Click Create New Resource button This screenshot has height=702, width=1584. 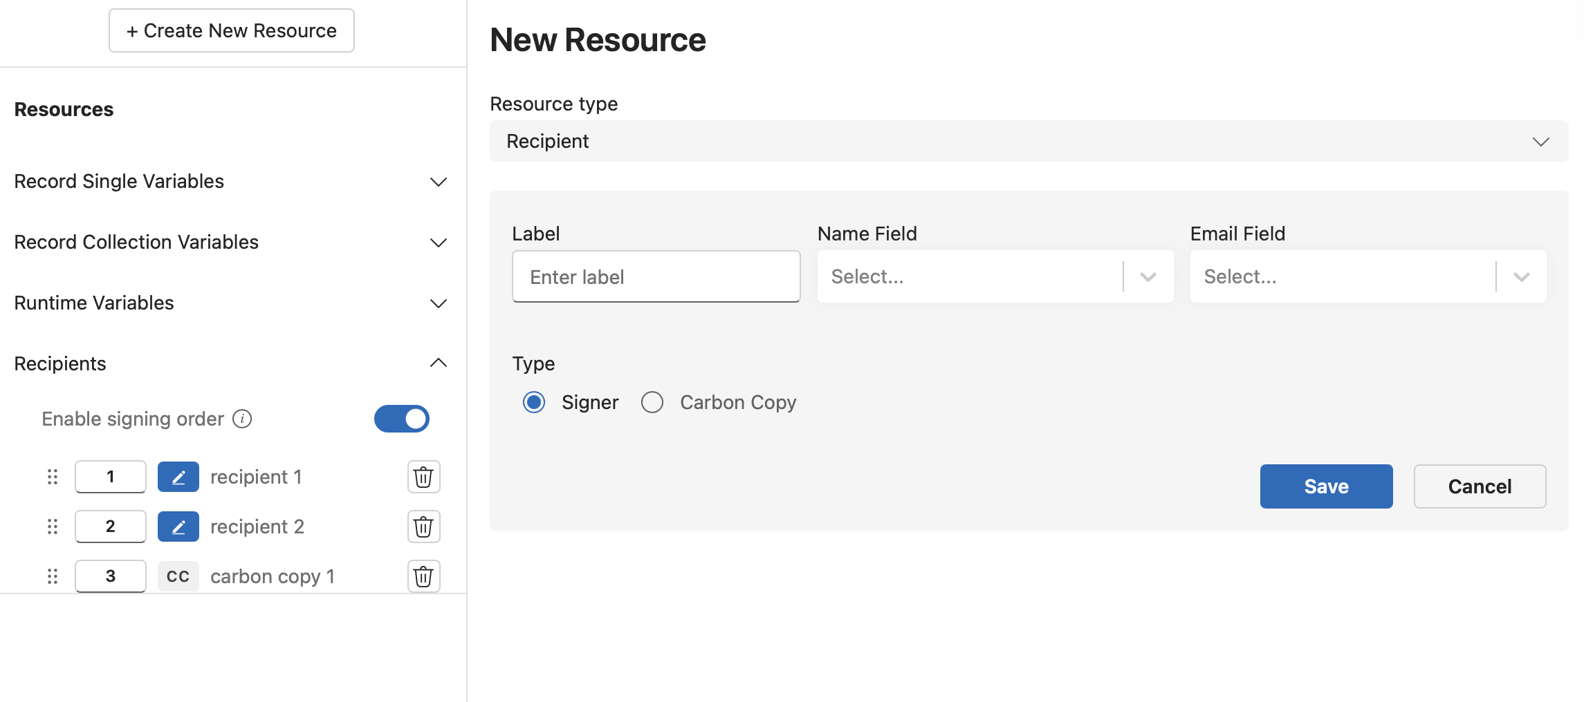pyautogui.click(x=232, y=30)
